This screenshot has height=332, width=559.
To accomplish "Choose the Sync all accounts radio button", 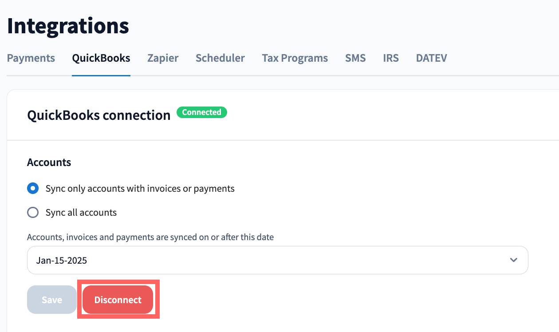I will click(33, 213).
